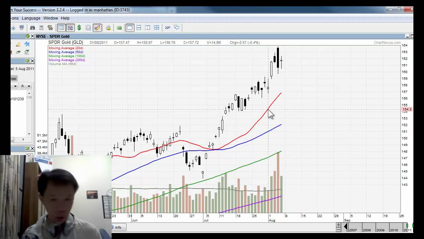Image resolution: width=424 pixels, height=239 pixels.
Task: Click the pause-style round icon in toolbar
Action: click(x=13, y=28)
